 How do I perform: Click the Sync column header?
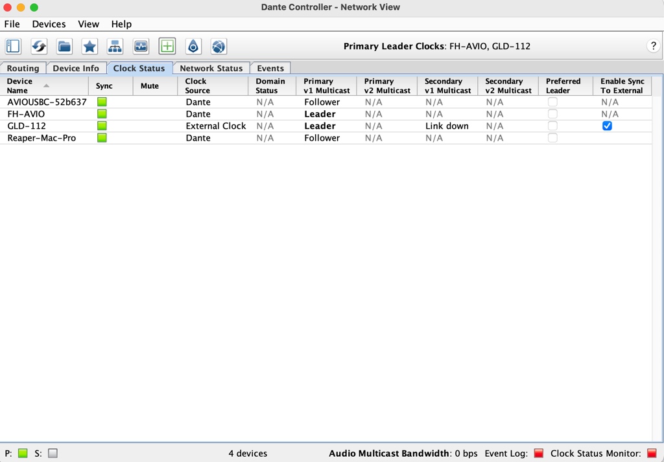(110, 86)
